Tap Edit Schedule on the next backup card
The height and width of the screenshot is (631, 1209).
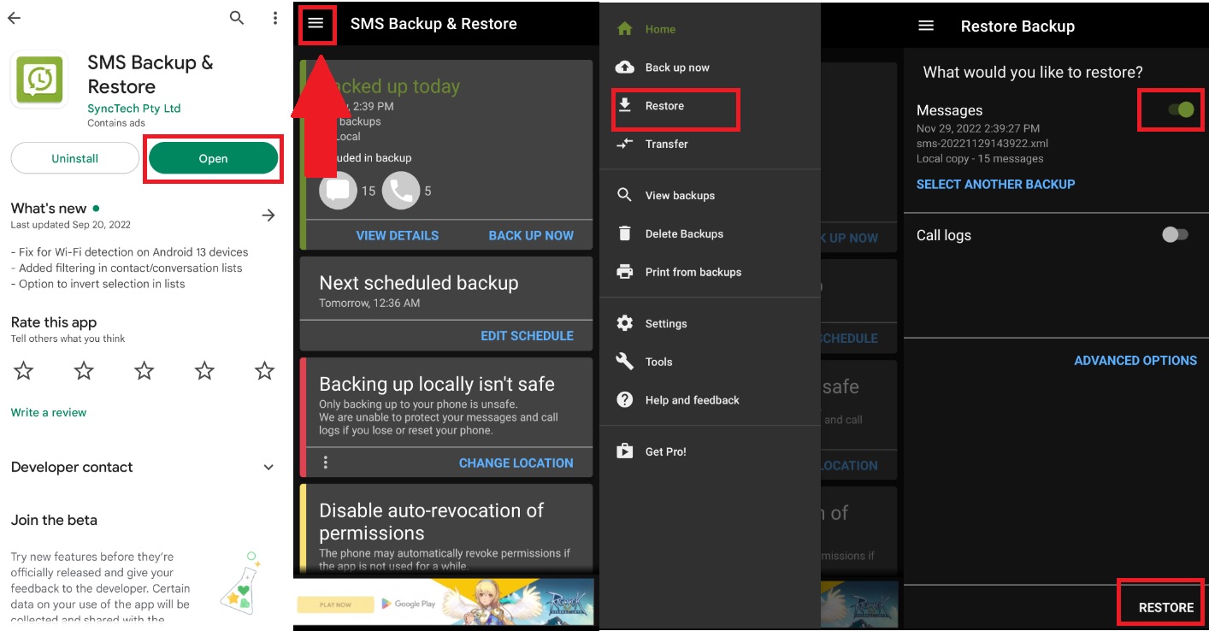coord(527,336)
